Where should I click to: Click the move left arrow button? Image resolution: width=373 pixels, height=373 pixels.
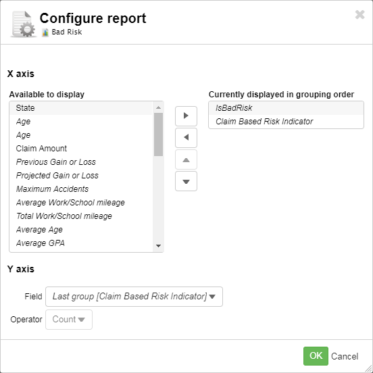(186, 137)
